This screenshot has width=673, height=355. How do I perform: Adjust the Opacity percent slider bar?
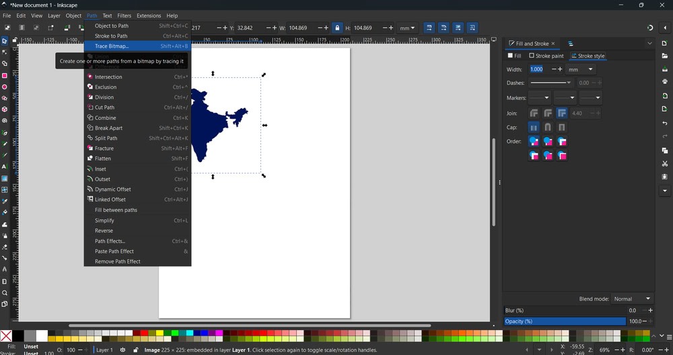[x=565, y=321]
